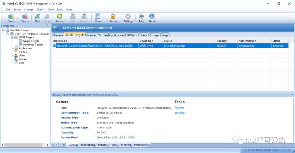Viewport: 295px width, 153px height.
Task: Close the Servers Tree panel
Action: [x=48, y=26]
